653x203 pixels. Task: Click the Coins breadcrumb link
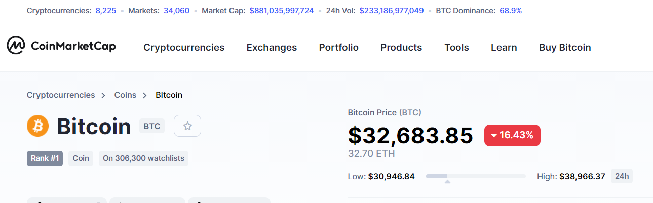[x=125, y=95]
